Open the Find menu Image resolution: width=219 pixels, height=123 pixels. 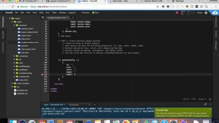[x=28, y=13]
